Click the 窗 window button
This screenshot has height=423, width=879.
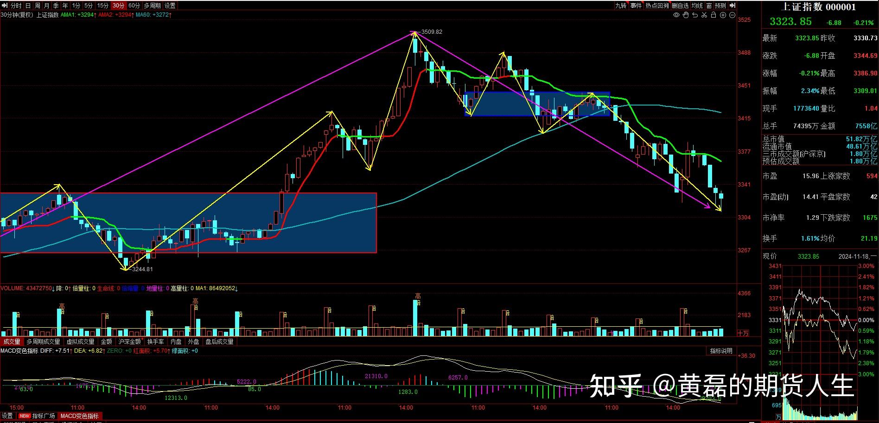click(x=709, y=6)
